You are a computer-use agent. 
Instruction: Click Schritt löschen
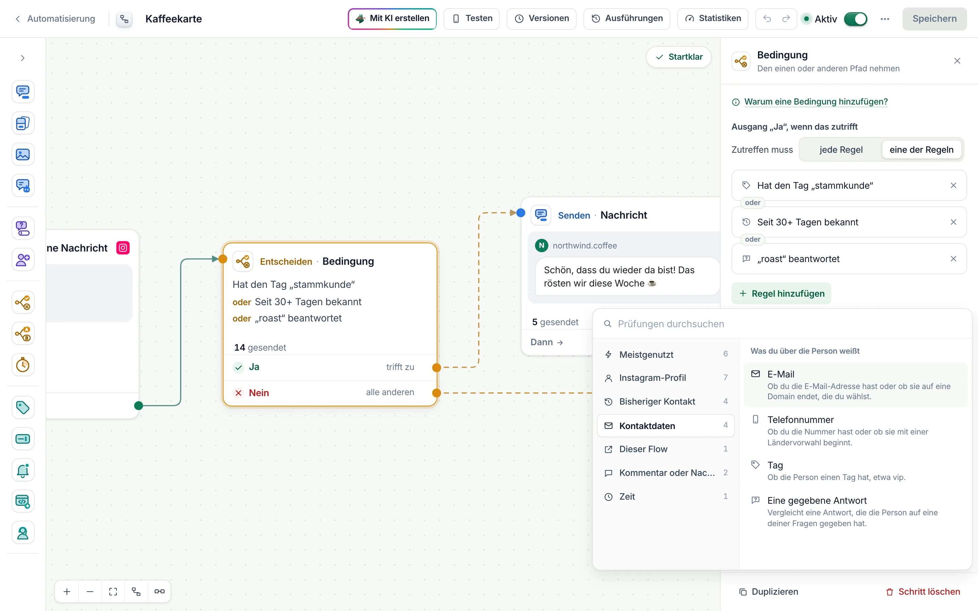coord(922,592)
